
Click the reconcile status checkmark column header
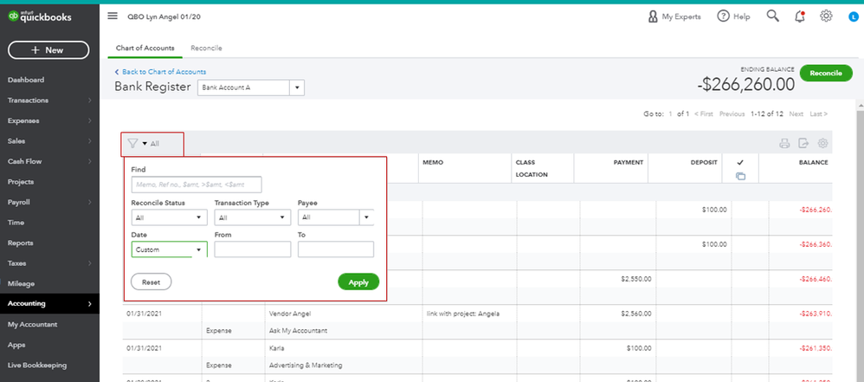click(740, 163)
